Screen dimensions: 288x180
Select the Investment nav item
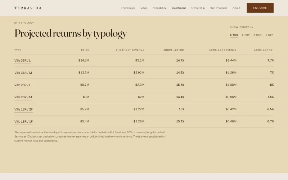179,8
